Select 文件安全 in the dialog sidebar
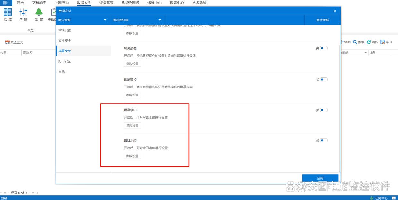 click(x=83, y=41)
